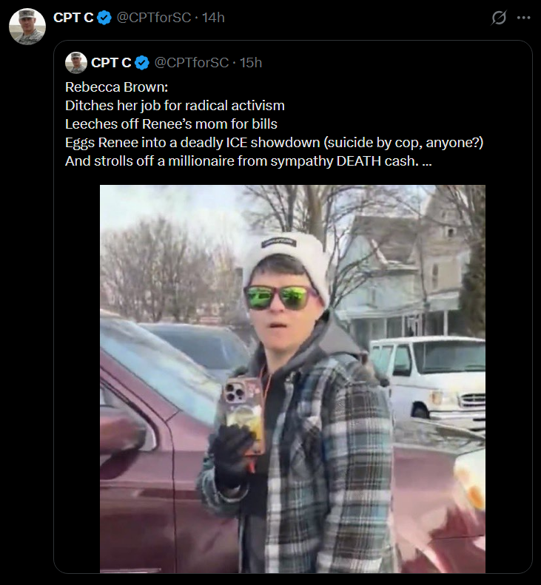This screenshot has height=585, width=541.
Task: Click the 'Eggs Renee into a deadly ICE showdown' line
Action: [x=274, y=143]
